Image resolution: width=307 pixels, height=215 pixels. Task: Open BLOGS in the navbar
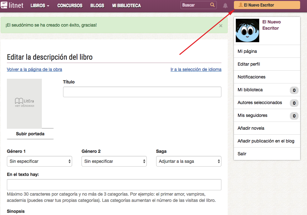(97, 6)
